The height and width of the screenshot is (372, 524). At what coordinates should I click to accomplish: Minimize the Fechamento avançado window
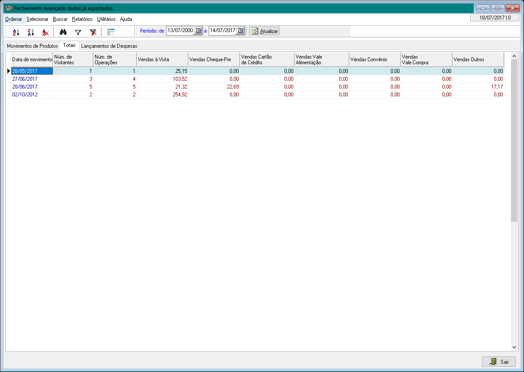[x=483, y=8]
